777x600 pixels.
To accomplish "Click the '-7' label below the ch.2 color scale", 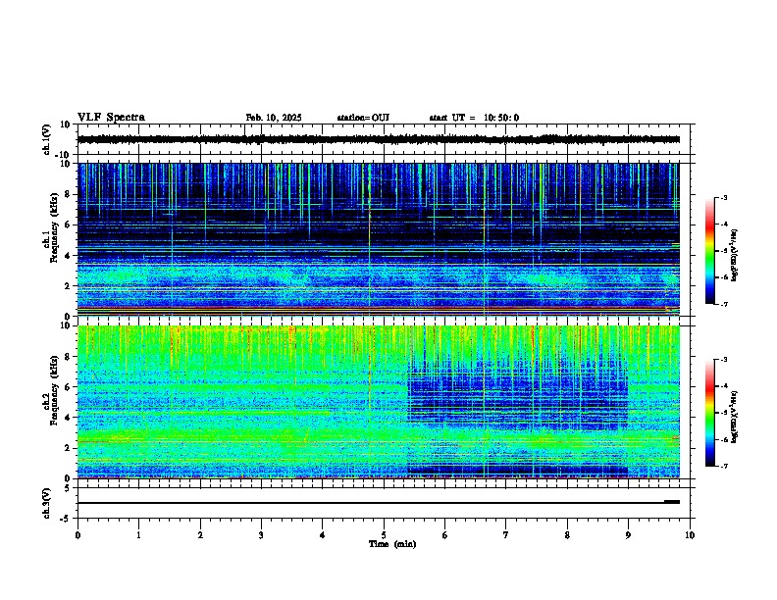I will tap(722, 466).
